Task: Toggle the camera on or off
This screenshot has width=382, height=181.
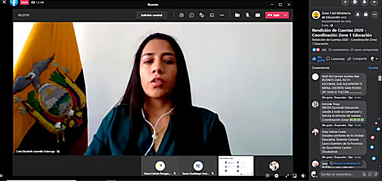Action: click(x=237, y=15)
